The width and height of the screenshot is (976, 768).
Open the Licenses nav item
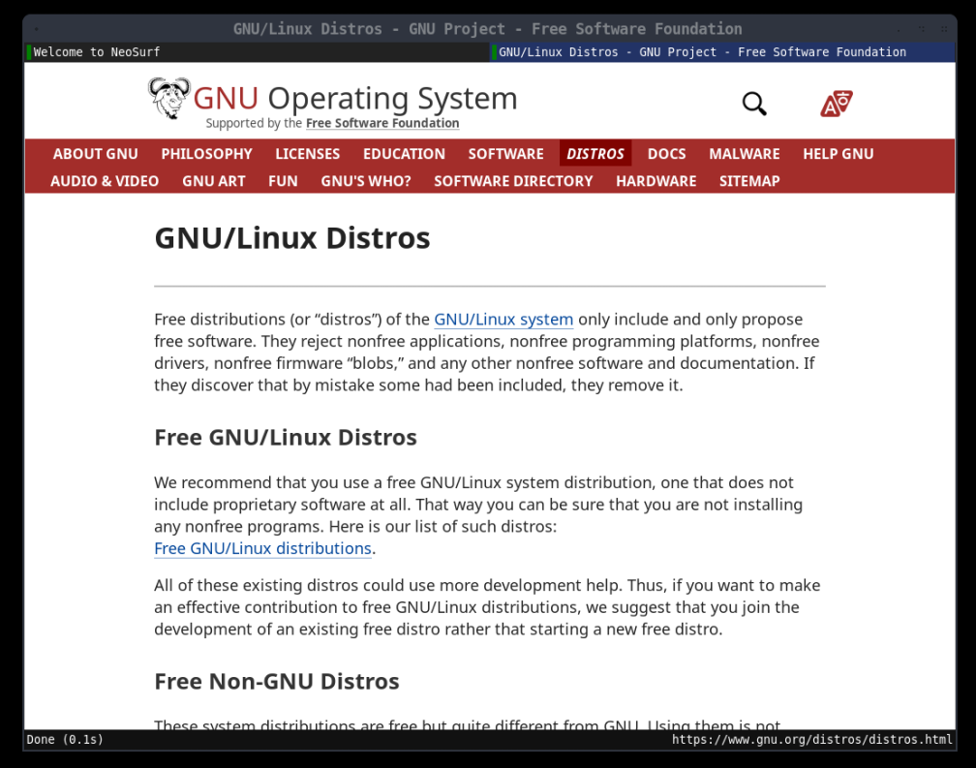tap(308, 154)
